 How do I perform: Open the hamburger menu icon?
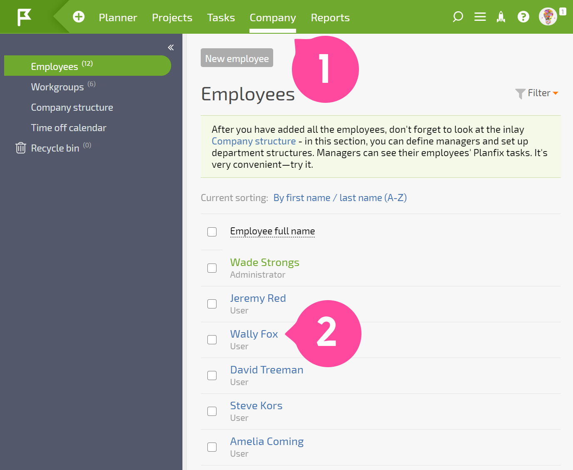click(480, 17)
